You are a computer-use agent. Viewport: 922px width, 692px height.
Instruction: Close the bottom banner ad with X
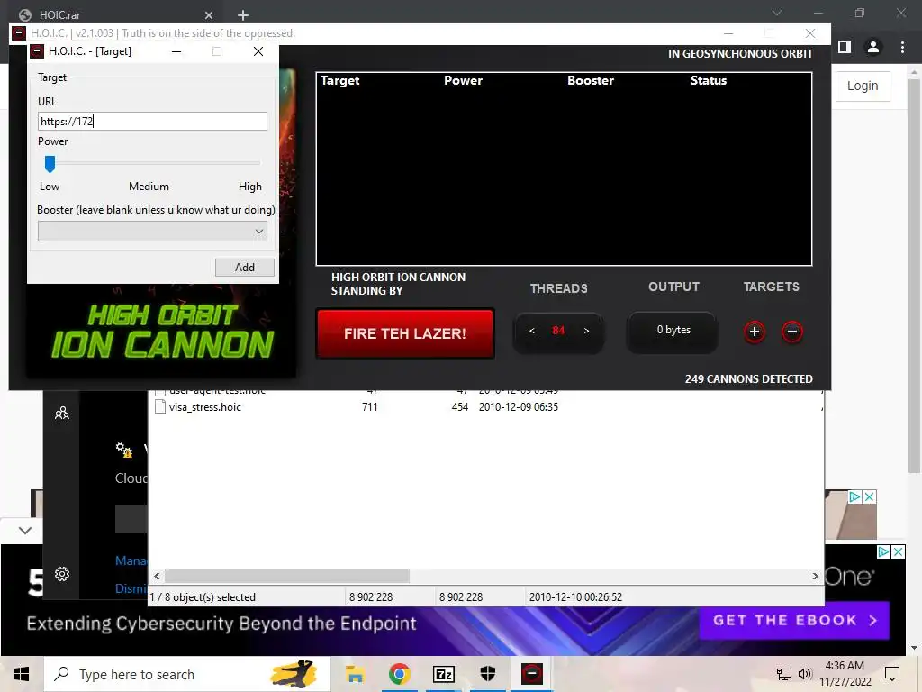click(899, 552)
